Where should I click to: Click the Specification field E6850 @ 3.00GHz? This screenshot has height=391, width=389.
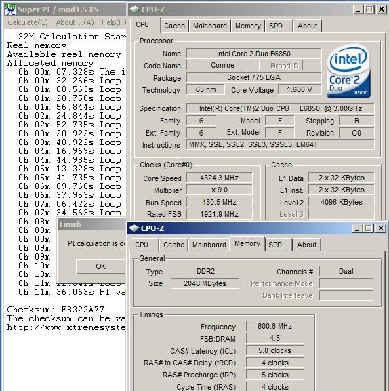point(281,108)
